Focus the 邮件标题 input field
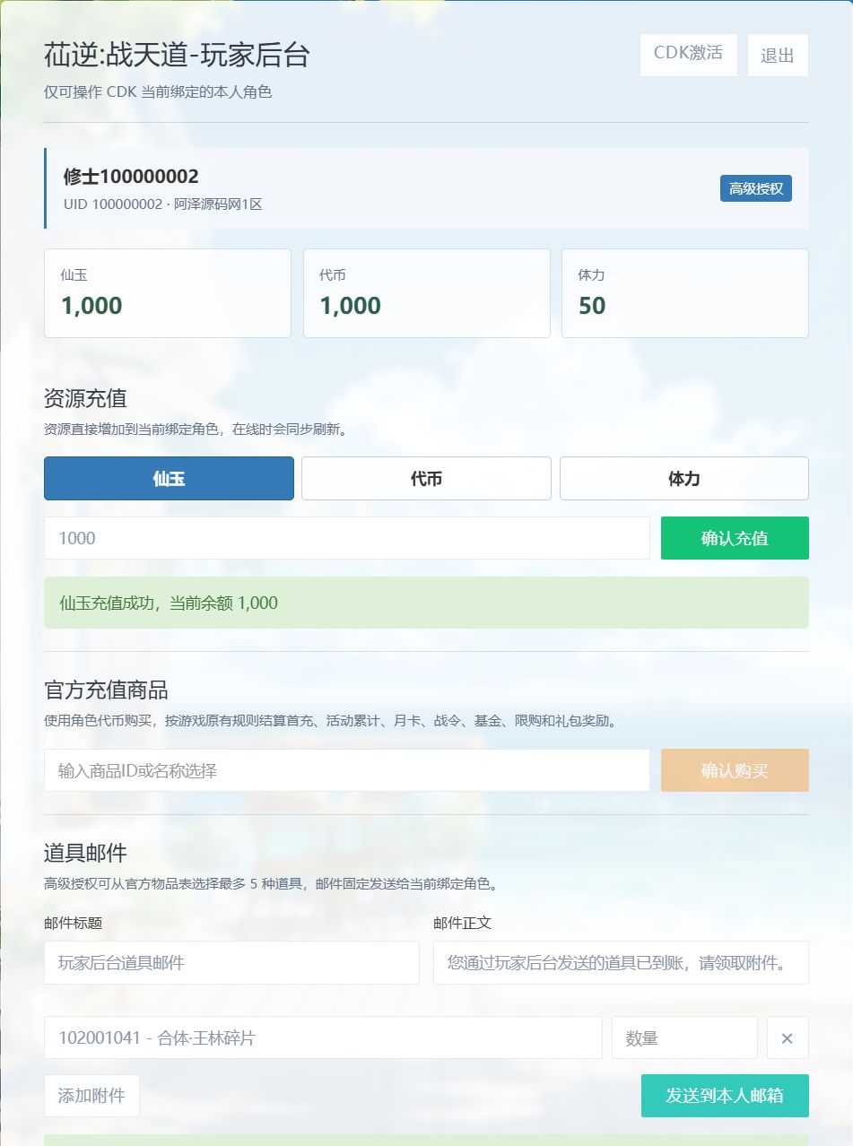 pyautogui.click(x=231, y=962)
